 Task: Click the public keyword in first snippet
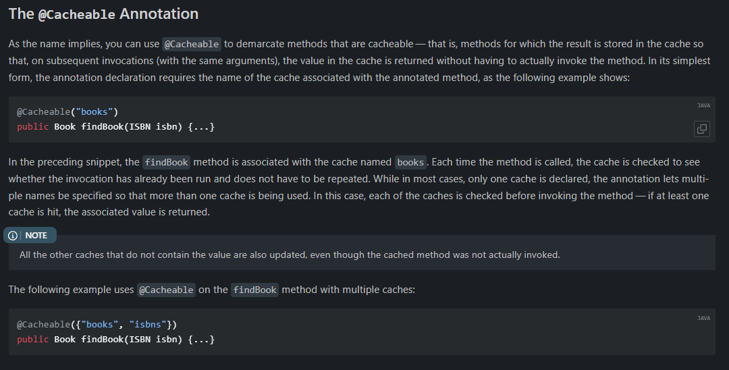pos(32,127)
